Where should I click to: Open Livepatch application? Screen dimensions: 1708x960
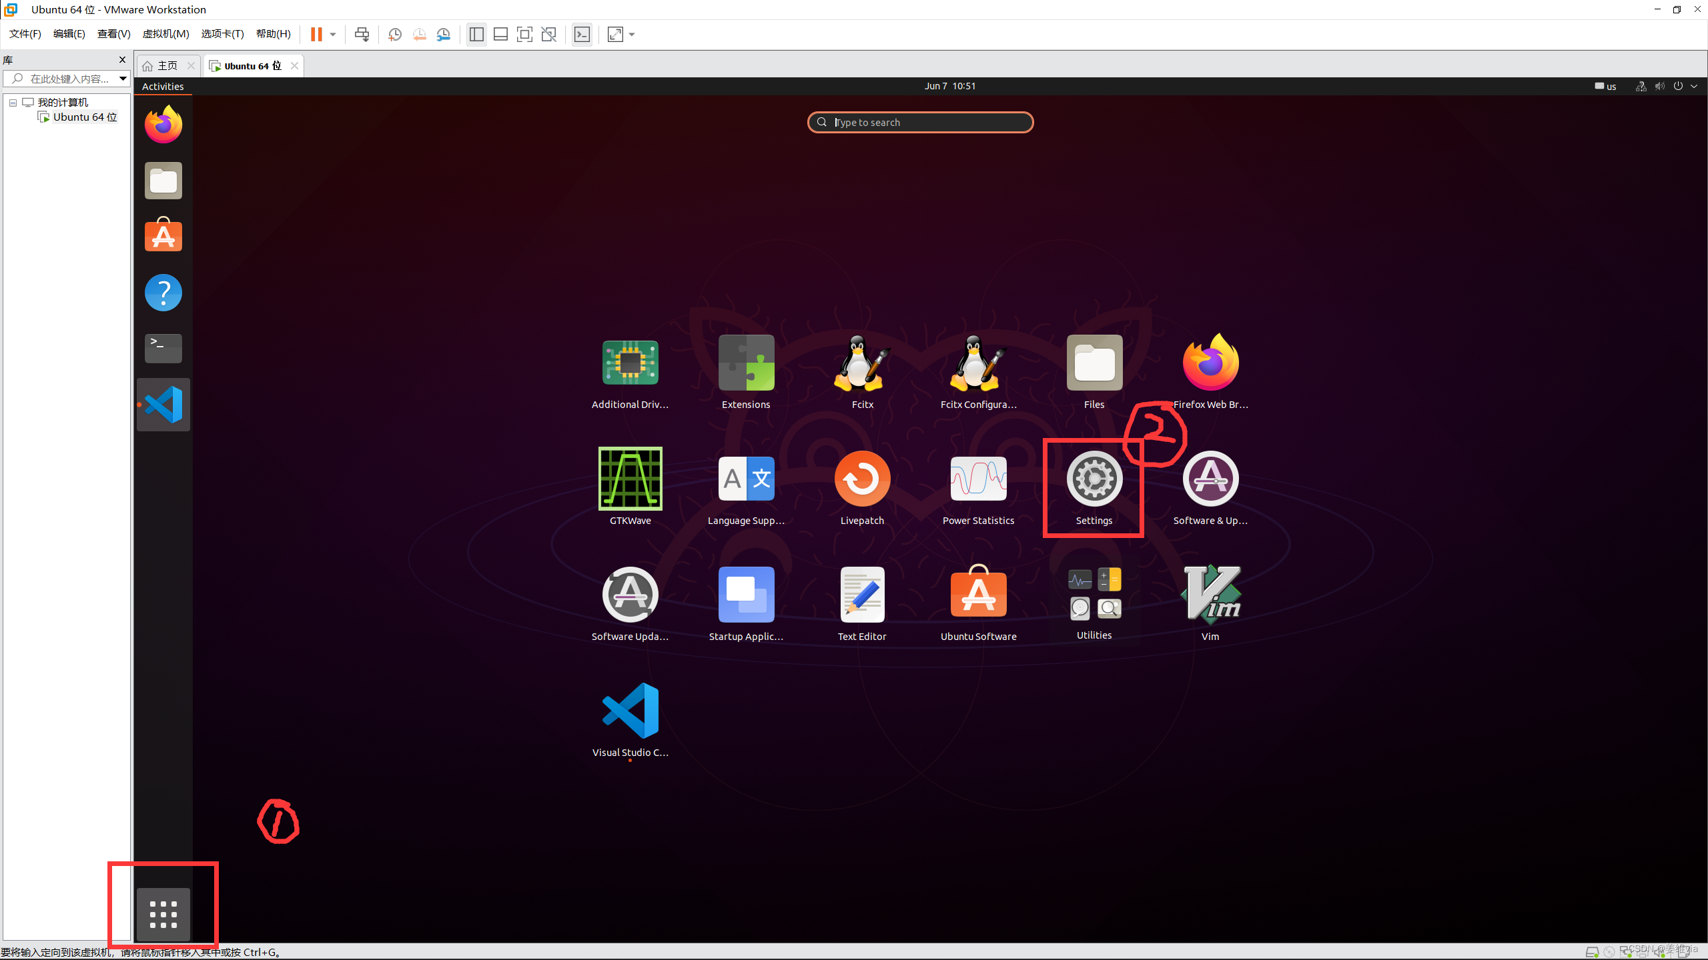[862, 479]
